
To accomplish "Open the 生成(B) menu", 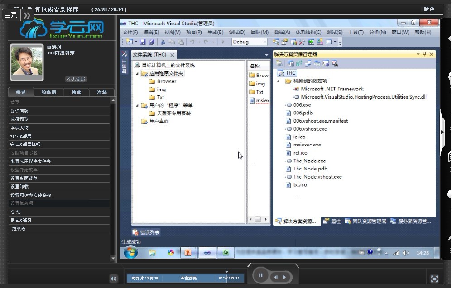I will pyautogui.click(x=215, y=32).
